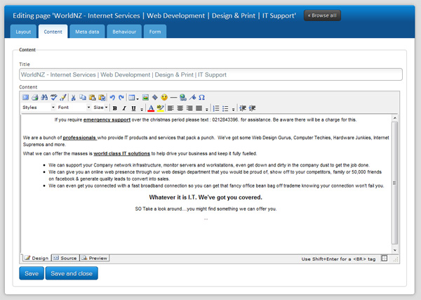Click the editor resize grip corner

point(396,259)
